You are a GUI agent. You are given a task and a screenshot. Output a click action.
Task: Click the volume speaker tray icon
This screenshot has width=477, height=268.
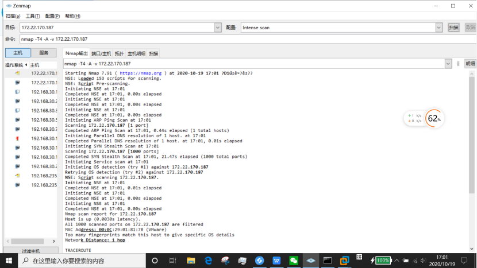(424, 261)
